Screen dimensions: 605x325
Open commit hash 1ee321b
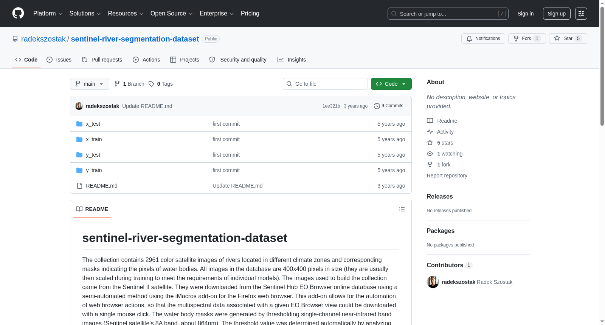coord(331,106)
